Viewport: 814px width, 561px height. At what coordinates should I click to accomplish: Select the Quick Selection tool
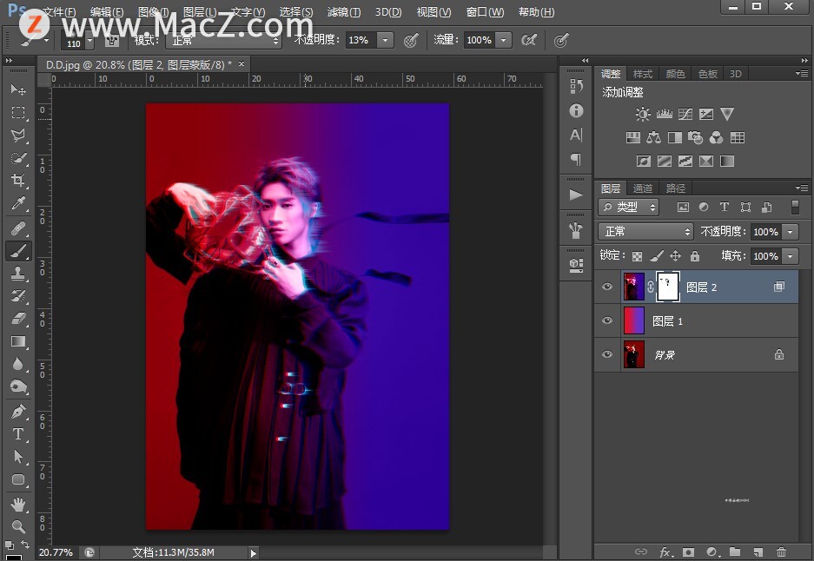click(18, 158)
